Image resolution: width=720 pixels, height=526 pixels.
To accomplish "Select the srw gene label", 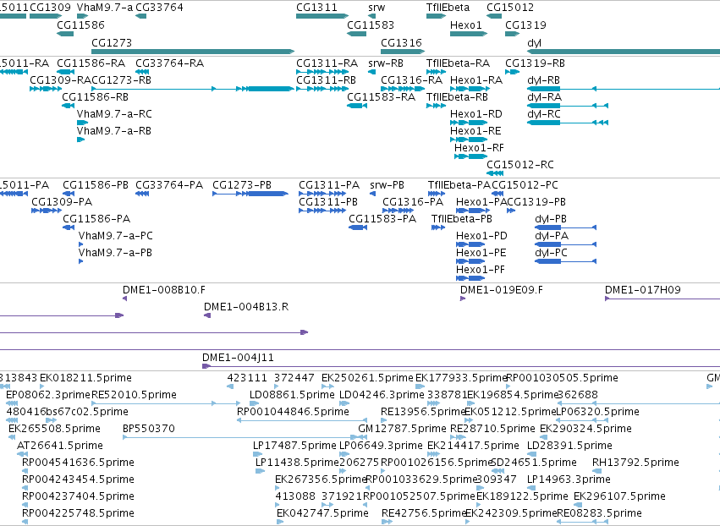I will point(376,8).
